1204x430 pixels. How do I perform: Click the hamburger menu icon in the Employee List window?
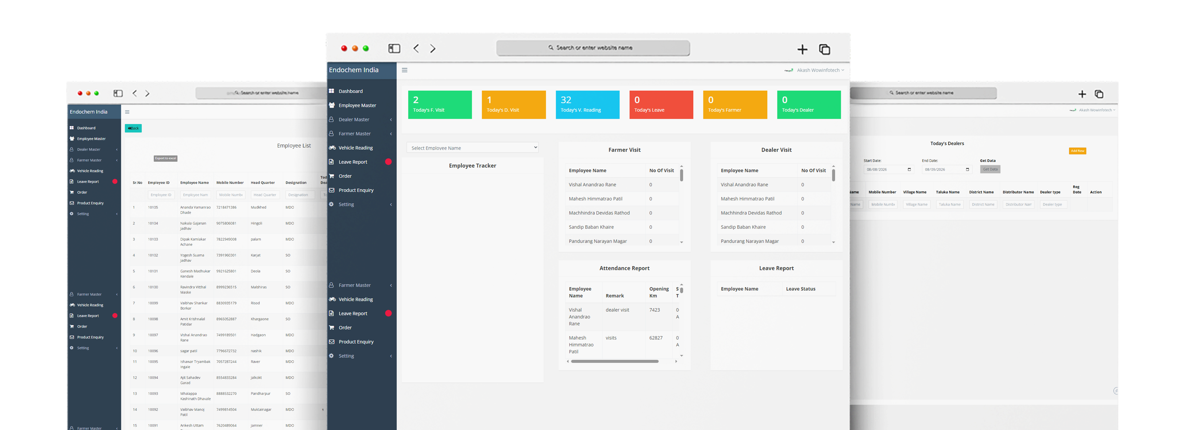127,112
